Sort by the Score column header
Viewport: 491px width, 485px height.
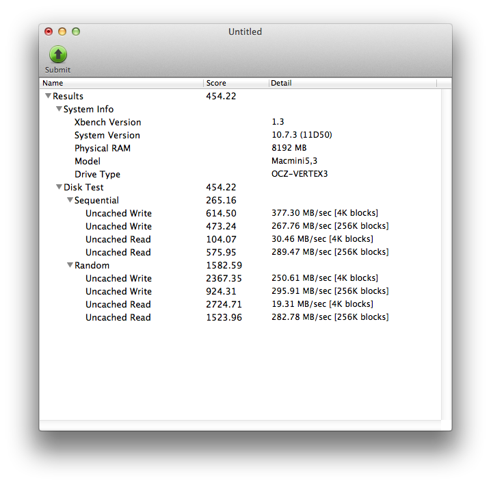click(x=236, y=83)
